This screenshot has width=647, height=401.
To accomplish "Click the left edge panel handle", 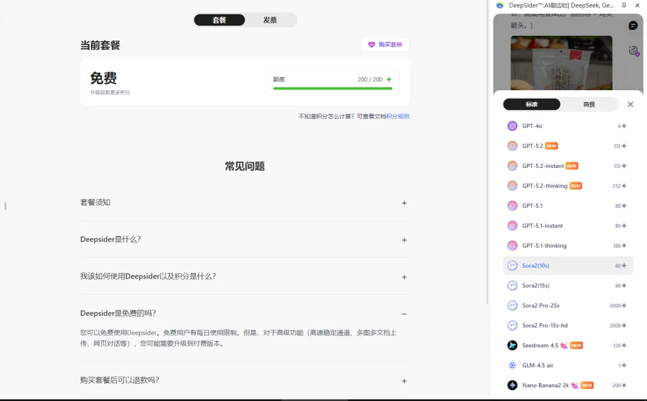I will pos(5,206).
